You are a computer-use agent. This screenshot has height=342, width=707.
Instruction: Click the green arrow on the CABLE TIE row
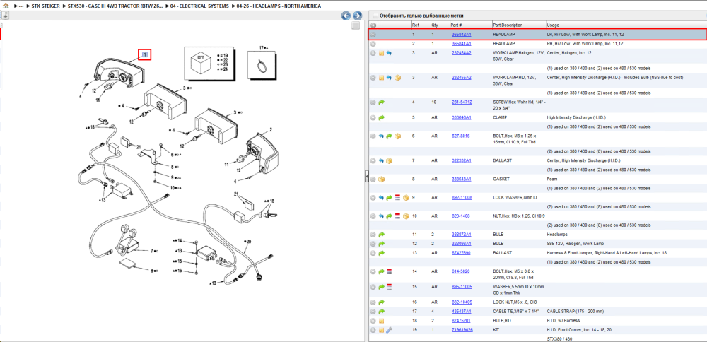[382, 312]
